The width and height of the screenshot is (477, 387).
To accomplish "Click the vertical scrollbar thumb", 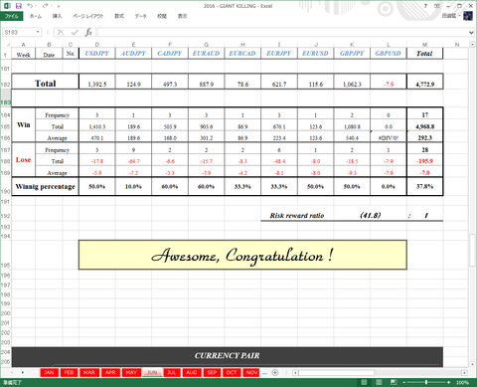I will [472, 250].
